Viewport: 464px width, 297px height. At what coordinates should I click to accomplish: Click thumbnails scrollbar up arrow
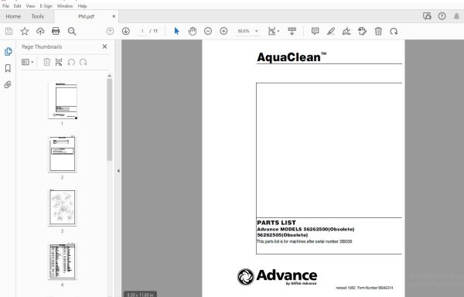(110, 76)
